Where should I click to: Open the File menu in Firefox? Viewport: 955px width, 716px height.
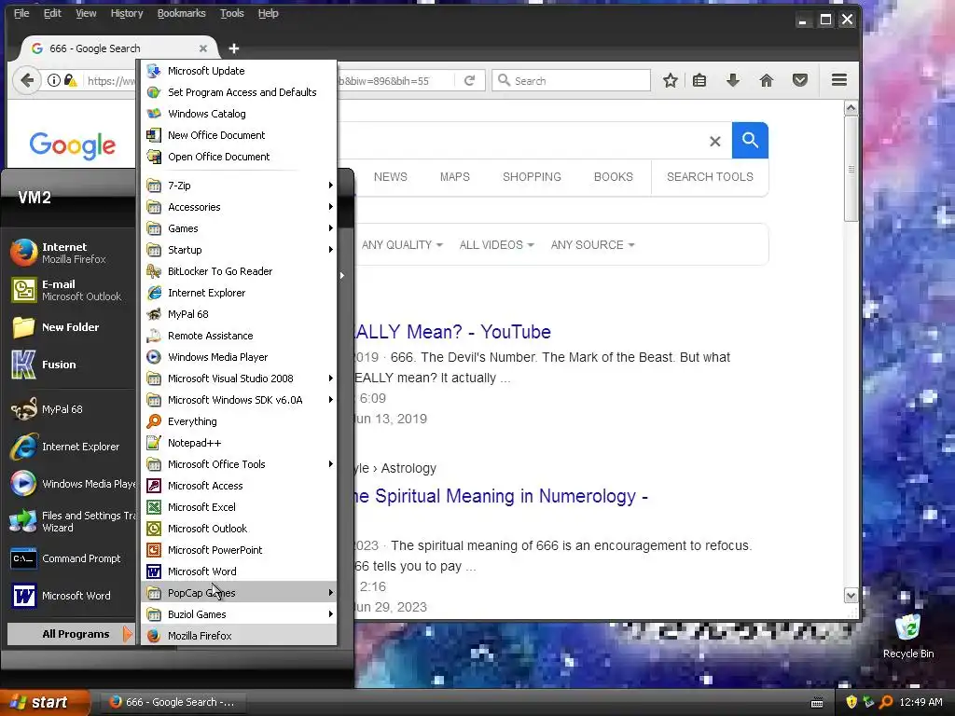(x=21, y=13)
